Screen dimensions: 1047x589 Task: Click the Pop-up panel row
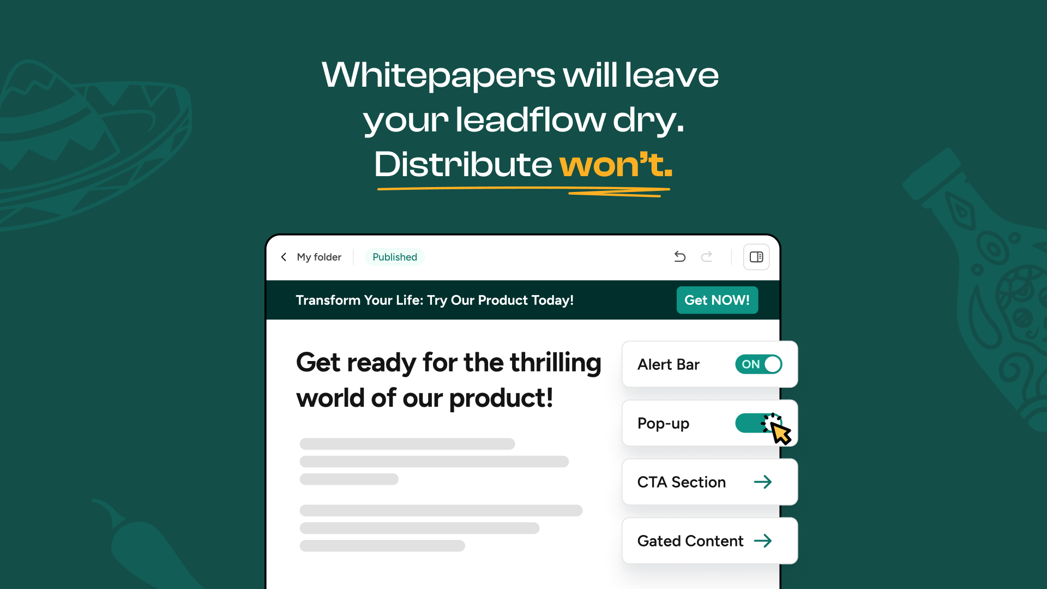(708, 423)
